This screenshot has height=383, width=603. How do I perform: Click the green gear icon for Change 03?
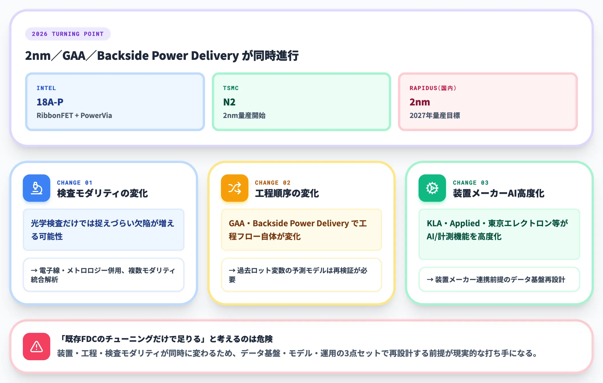(x=432, y=188)
